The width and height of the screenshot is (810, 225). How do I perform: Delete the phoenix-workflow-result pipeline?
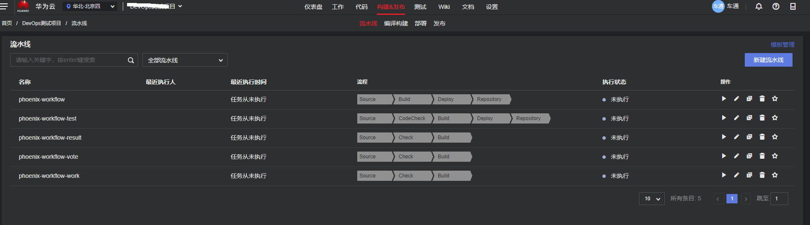click(762, 137)
